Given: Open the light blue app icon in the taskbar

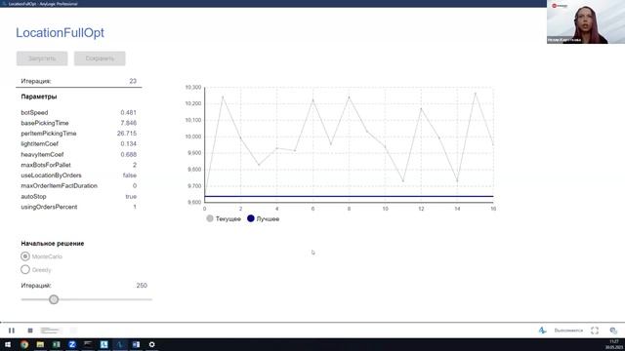Looking at the screenshot, I should pyautogui.click(x=104, y=344).
